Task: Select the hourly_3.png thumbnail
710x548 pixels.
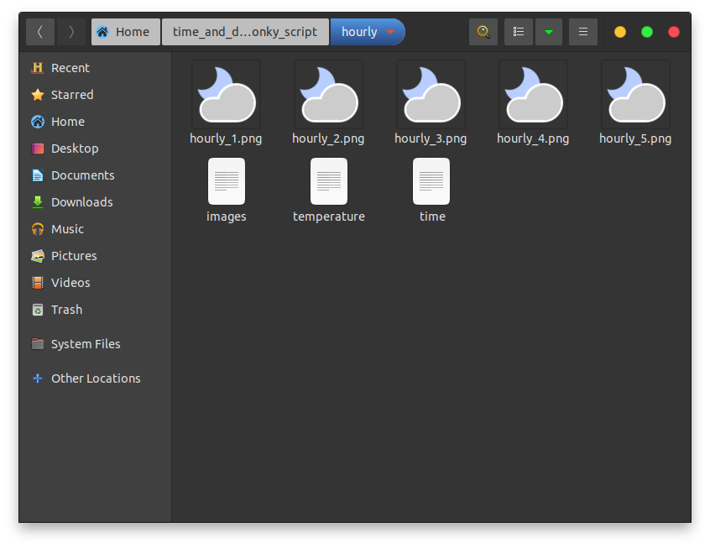Action: pos(431,94)
